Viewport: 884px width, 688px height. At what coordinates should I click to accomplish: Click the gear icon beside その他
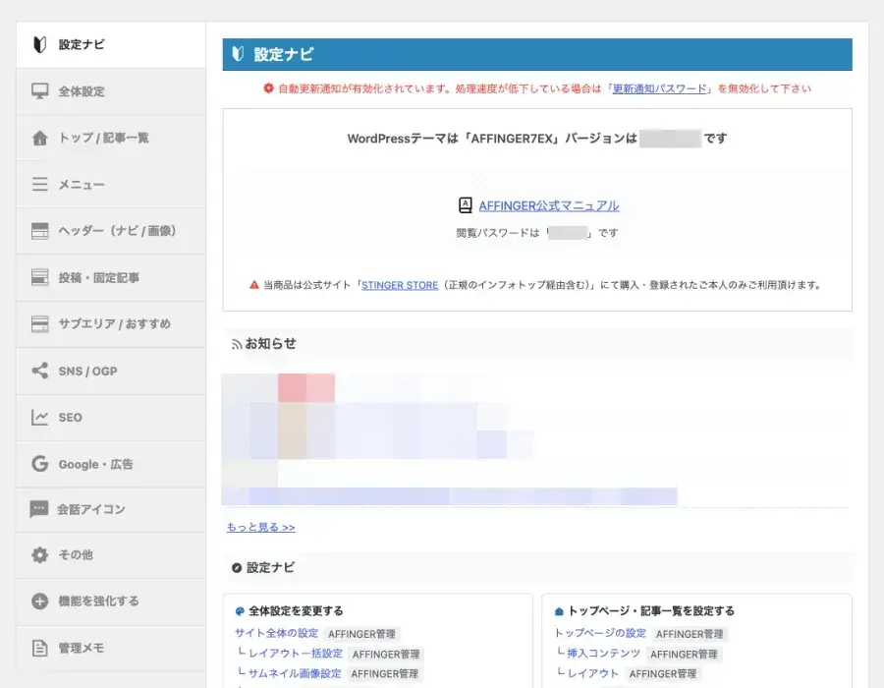tap(39, 555)
